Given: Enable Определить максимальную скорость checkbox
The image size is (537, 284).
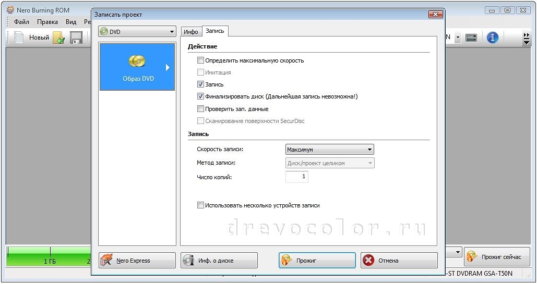Looking at the screenshot, I should pos(200,60).
